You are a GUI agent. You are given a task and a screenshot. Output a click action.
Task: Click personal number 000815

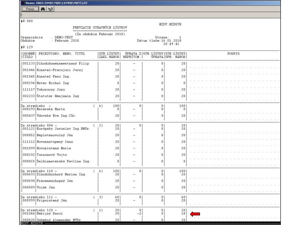point(29,161)
